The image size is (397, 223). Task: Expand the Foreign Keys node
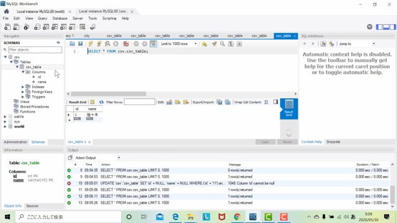click(x=23, y=92)
